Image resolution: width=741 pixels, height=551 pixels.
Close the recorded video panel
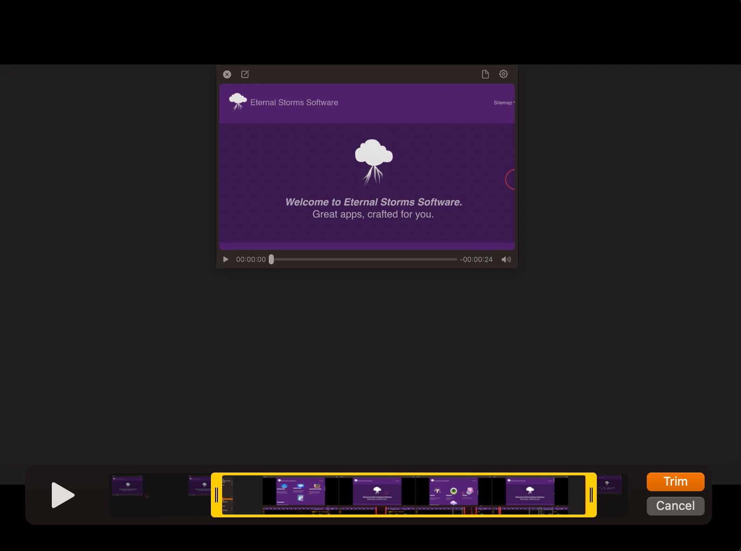point(227,74)
